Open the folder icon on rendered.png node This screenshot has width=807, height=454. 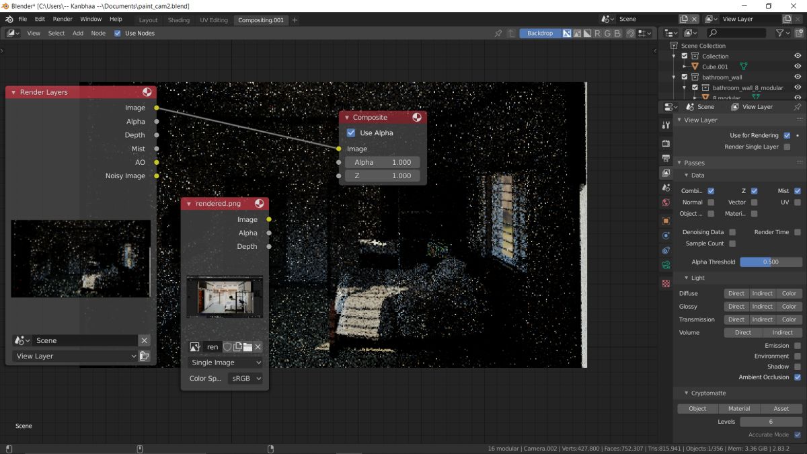pos(247,347)
